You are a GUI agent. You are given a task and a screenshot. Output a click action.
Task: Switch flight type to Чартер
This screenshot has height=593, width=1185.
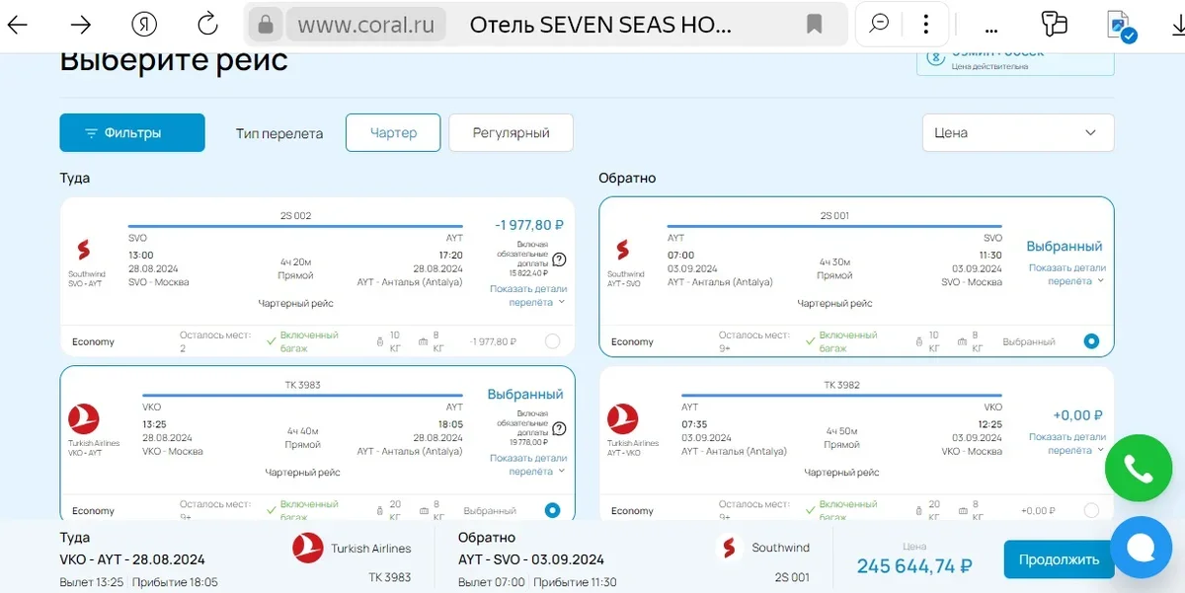tap(393, 133)
